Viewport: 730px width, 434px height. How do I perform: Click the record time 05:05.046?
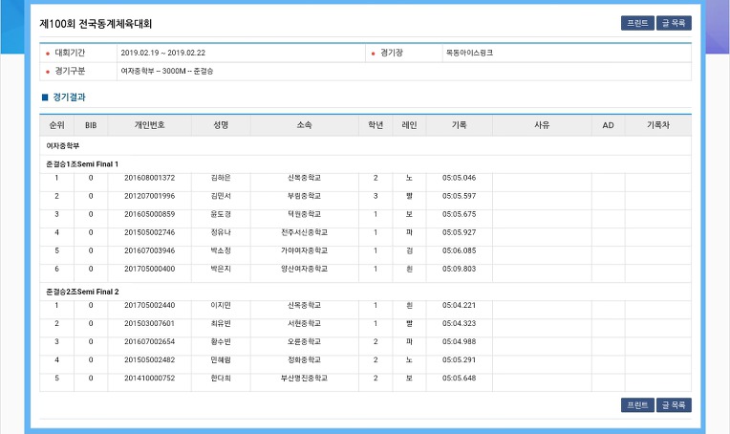[459, 178]
